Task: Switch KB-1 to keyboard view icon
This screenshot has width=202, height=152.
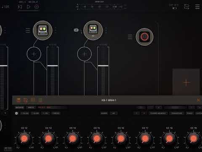Action: (x=19, y=100)
